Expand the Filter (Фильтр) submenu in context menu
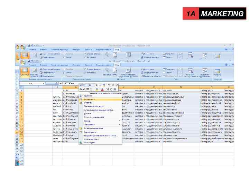This screenshot has height=186, width=249. tap(100, 121)
